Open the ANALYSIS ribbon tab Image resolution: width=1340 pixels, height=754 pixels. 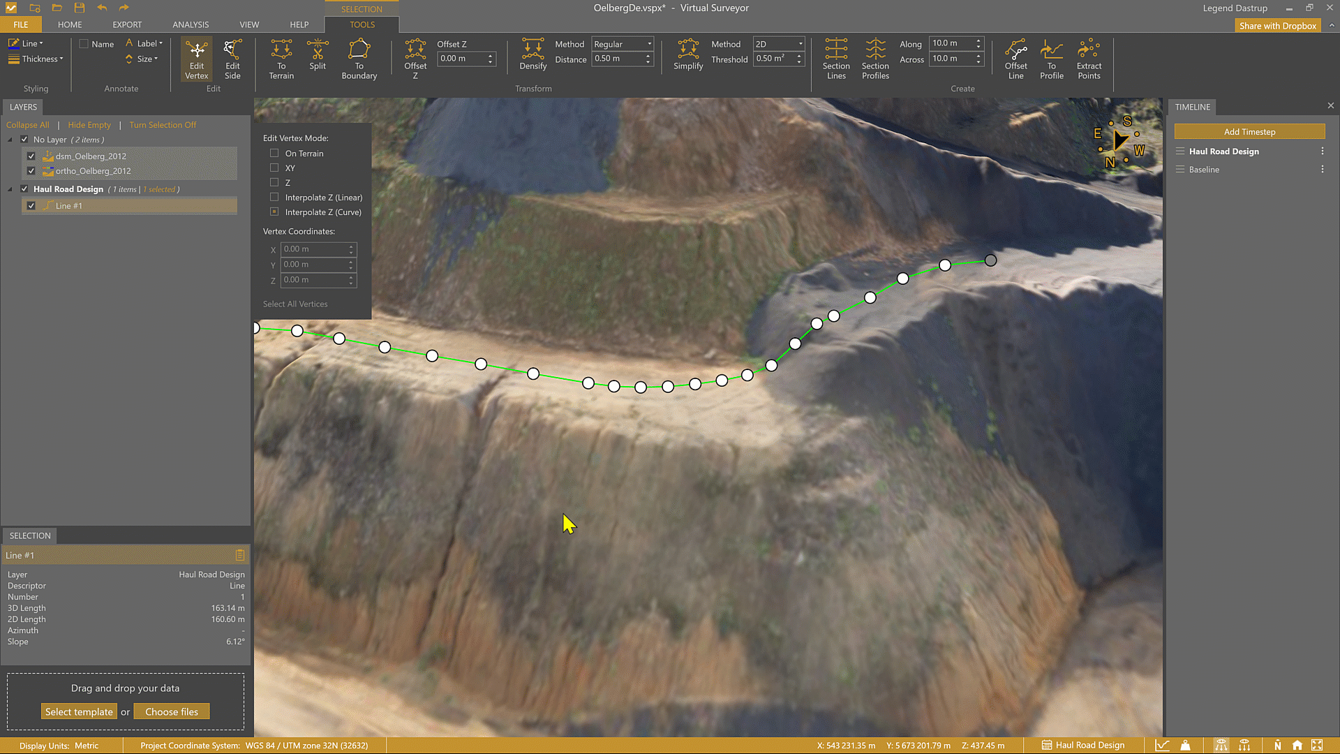click(191, 24)
